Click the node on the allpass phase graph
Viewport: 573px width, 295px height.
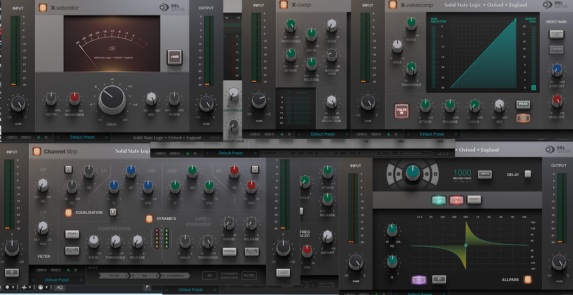466,245
